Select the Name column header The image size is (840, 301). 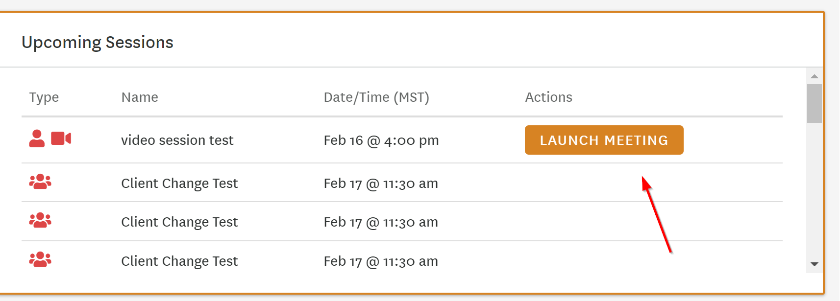click(140, 97)
